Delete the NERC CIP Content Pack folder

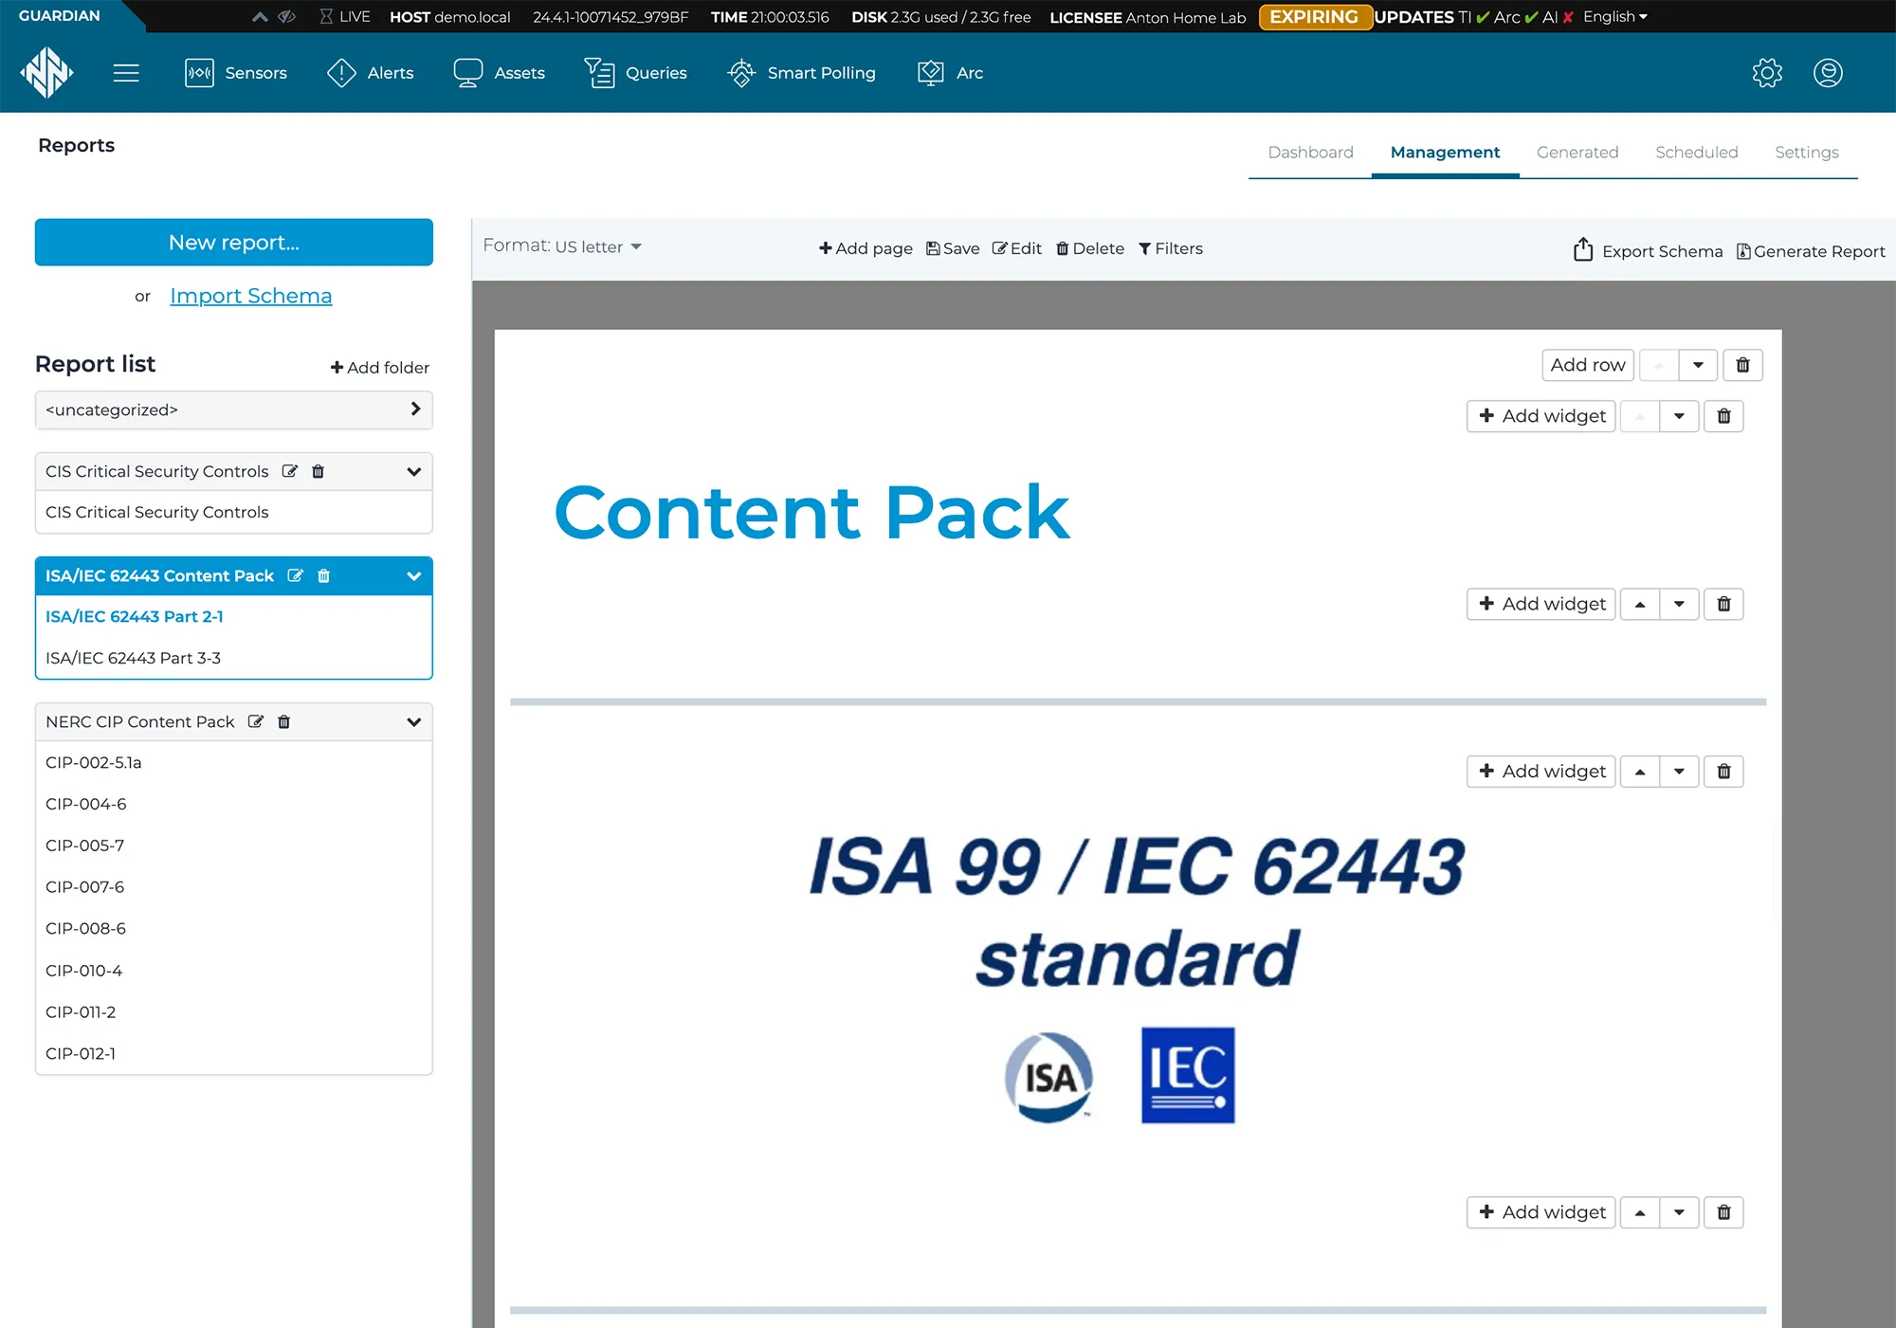[283, 721]
